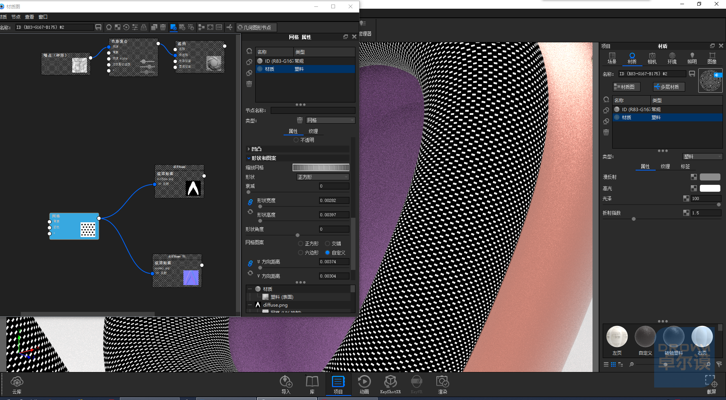The image size is (726, 400).
Task: Open the 渲染 render dialog
Action: [442, 385]
